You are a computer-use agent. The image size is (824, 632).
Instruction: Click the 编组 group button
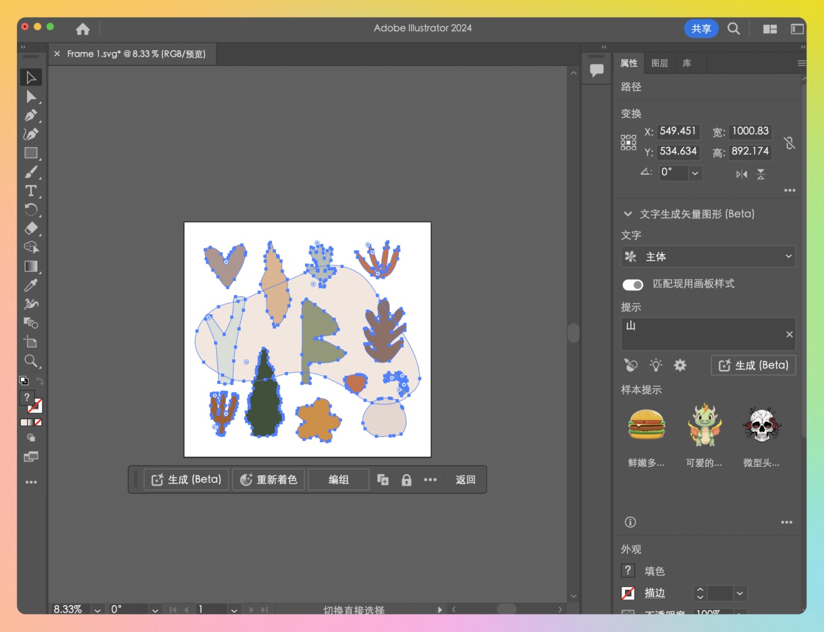pyautogui.click(x=338, y=480)
